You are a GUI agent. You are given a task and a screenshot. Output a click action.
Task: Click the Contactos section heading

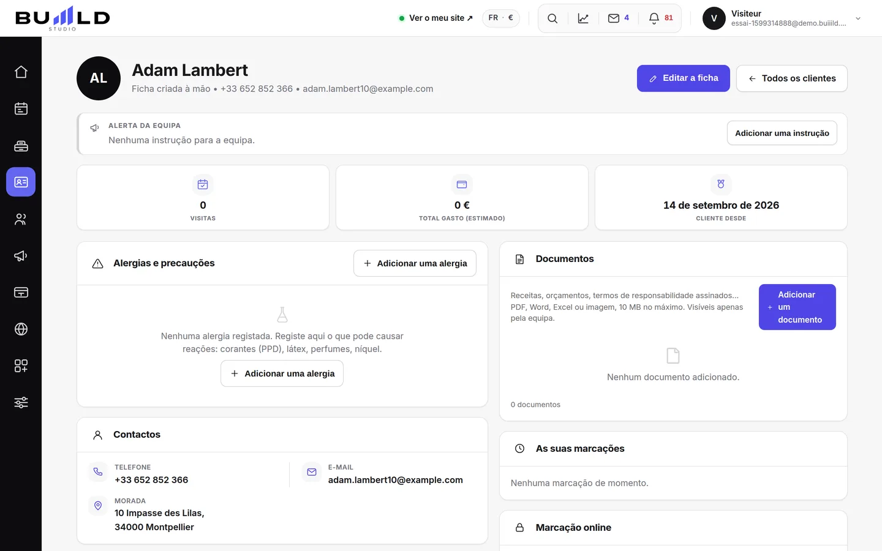pyautogui.click(x=137, y=435)
